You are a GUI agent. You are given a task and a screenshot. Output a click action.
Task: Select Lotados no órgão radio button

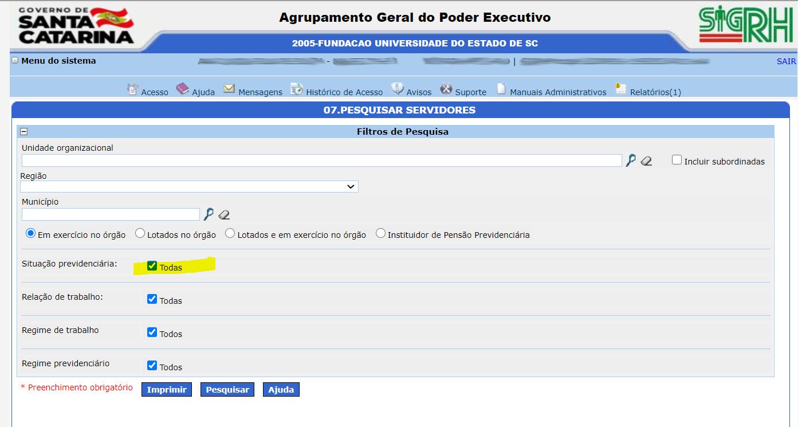140,233
